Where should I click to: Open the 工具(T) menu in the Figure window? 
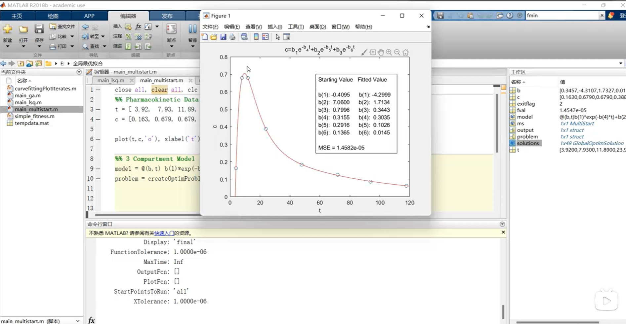pyautogui.click(x=296, y=27)
